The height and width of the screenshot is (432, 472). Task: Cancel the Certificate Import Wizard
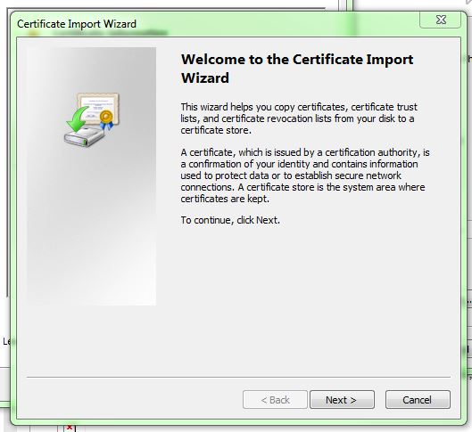coord(418,400)
